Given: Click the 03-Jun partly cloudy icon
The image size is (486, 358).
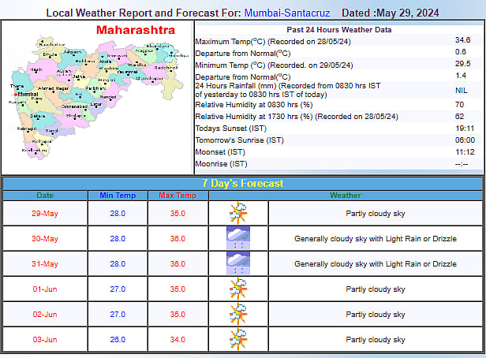Looking at the screenshot, I should pos(237,340).
